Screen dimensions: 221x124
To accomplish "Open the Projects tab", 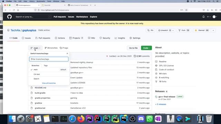I will click(76, 38).
